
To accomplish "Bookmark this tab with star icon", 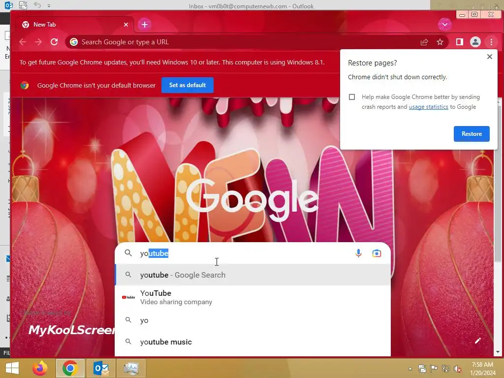I will pyautogui.click(x=440, y=42).
